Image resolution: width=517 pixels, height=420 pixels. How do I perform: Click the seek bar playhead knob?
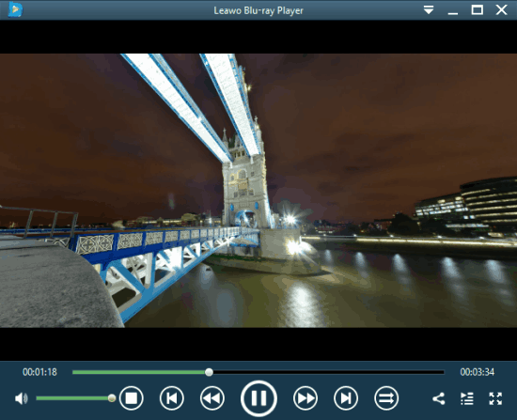tap(209, 372)
